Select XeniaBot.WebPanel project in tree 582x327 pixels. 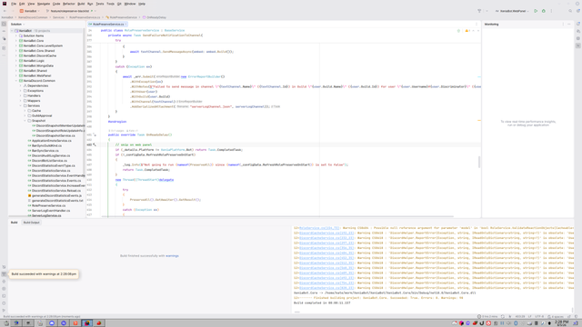pyautogui.click(x=37, y=75)
